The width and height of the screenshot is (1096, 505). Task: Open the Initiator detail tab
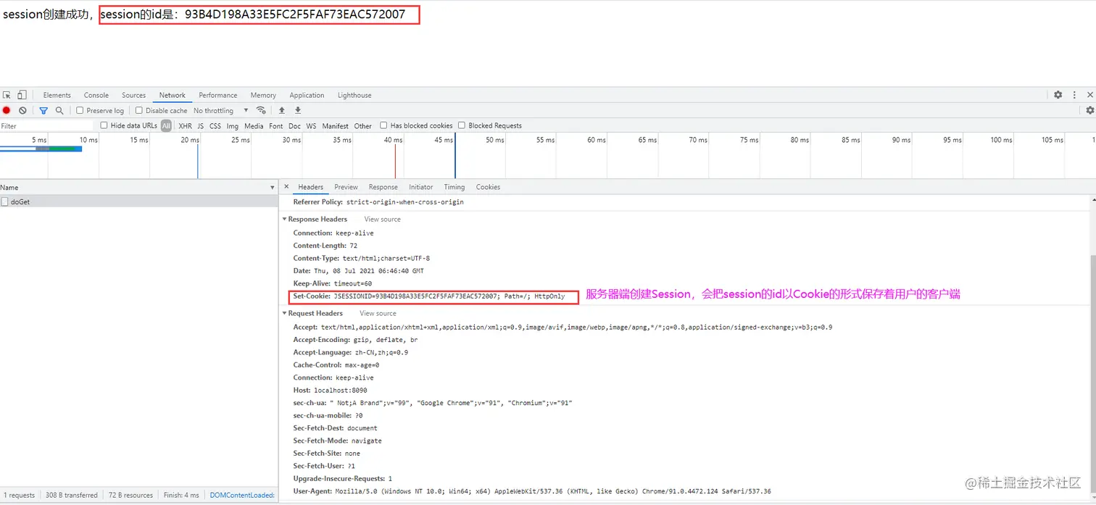420,187
